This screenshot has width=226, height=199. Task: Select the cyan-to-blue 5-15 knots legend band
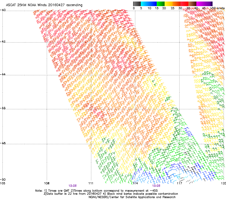(x=149, y=4)
